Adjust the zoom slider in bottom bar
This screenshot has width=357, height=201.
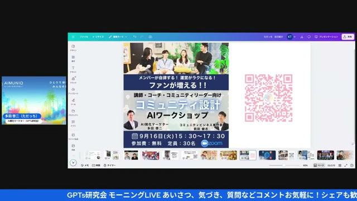tap(284, 165)
